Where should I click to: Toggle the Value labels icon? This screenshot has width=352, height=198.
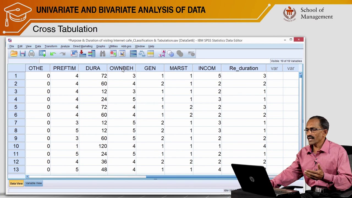click(x=162, y=54)
